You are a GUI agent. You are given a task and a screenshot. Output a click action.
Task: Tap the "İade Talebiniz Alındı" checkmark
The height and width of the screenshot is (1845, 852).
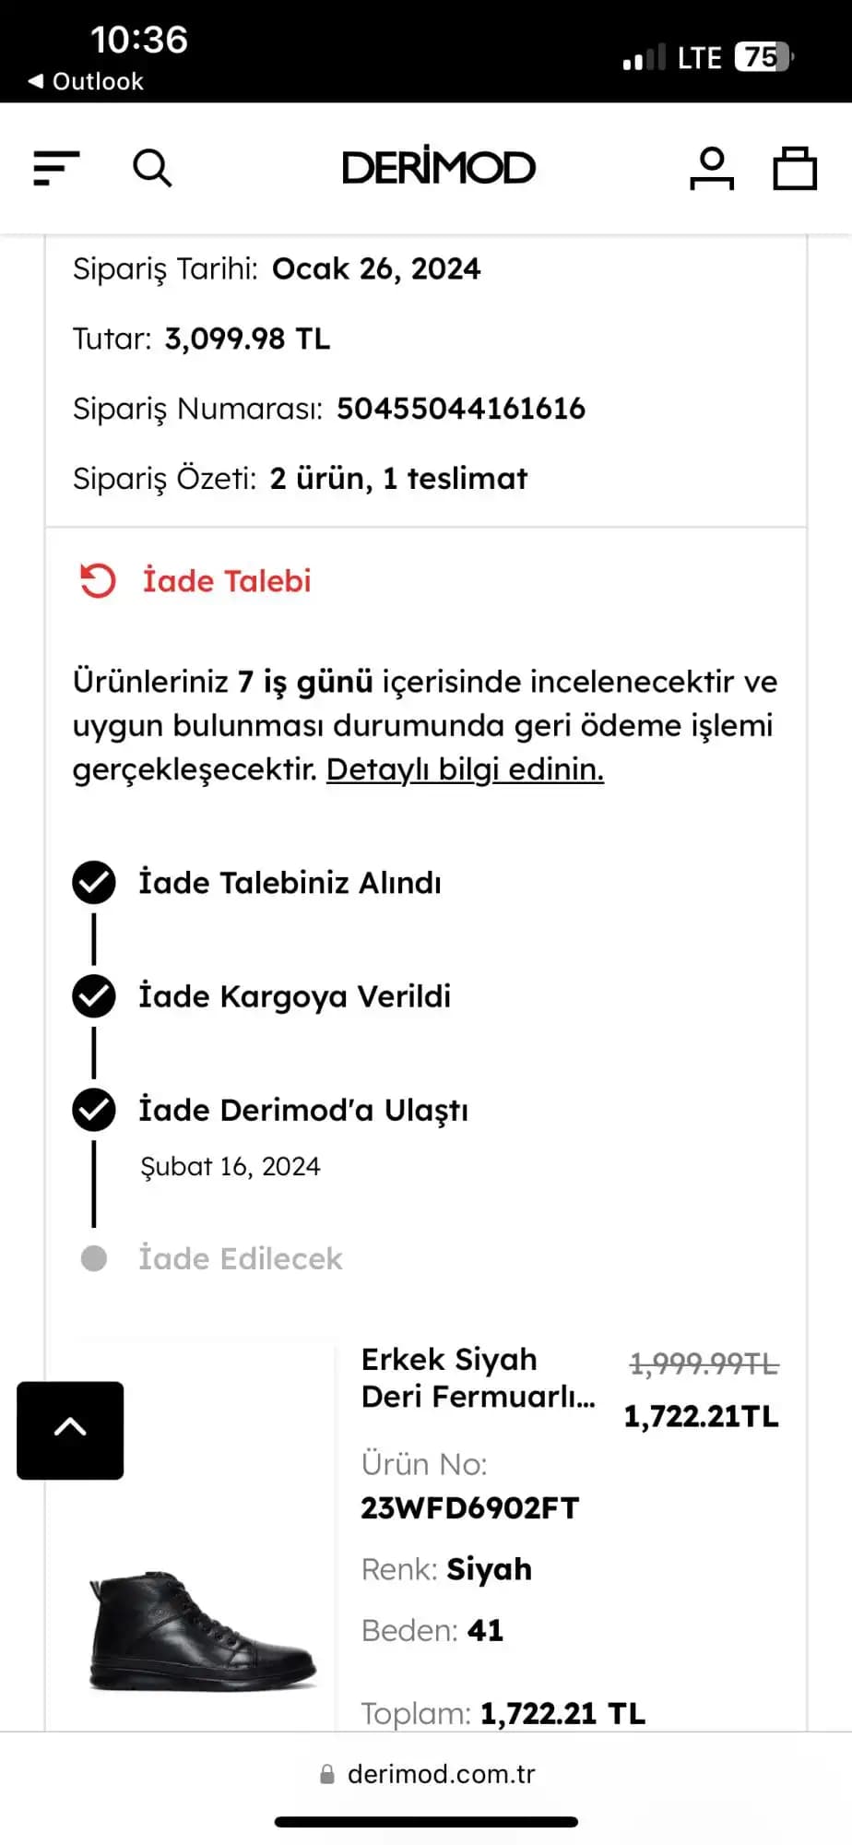(x=94, y=883)
